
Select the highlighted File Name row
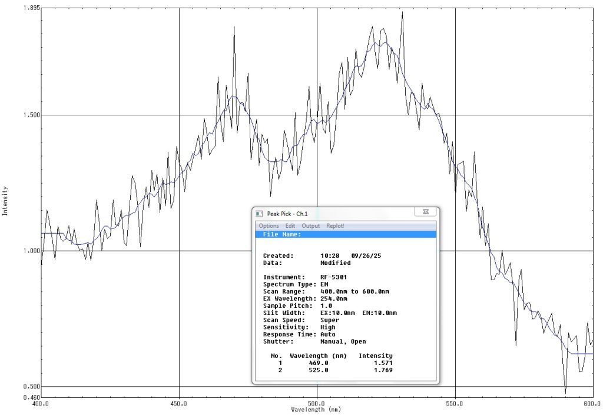(346, 234)
